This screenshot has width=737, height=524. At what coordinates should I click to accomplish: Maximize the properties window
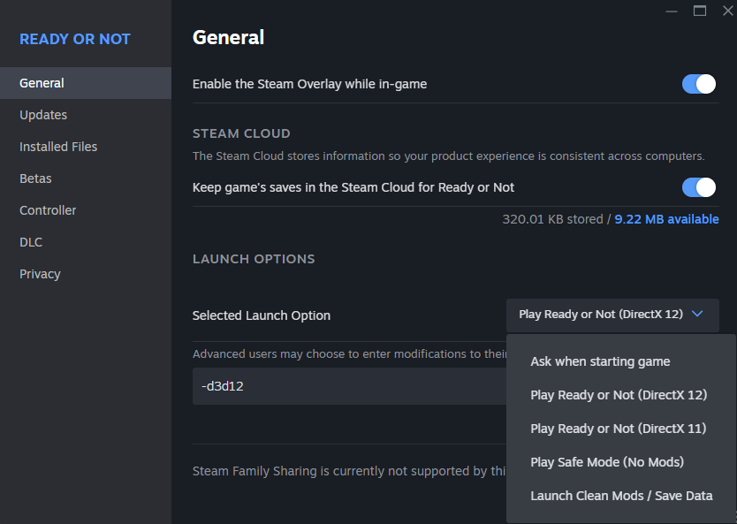(x=700, y=11)
